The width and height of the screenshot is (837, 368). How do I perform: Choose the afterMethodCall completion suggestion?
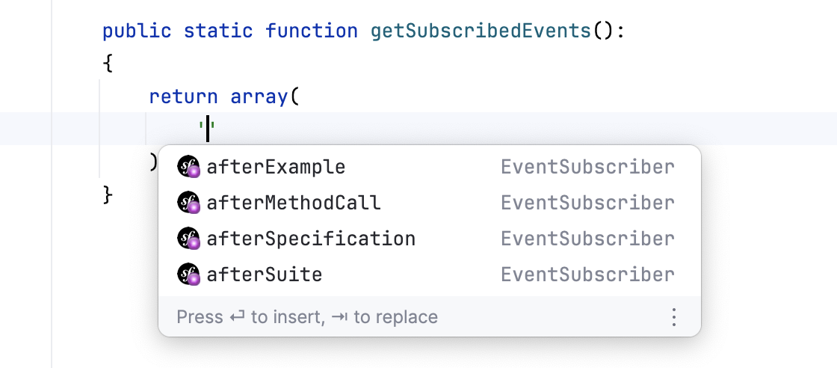[x=294, y=203]
